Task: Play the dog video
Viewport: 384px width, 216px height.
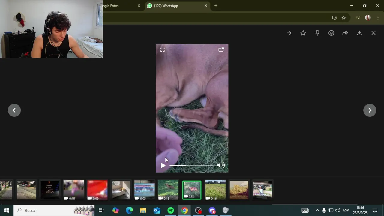Action: [163, 165]
